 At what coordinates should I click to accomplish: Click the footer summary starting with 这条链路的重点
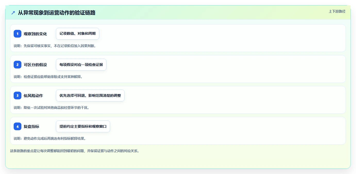[75, 151]
